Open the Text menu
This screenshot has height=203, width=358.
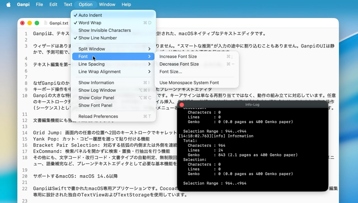[x=68, y=4]
